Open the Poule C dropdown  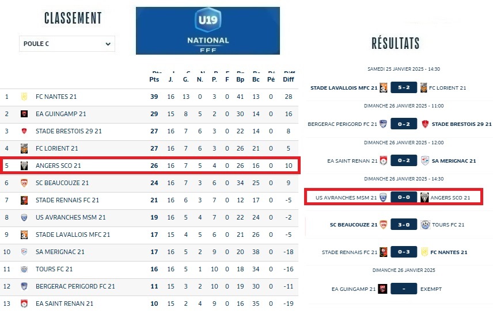tap(67, 44)
